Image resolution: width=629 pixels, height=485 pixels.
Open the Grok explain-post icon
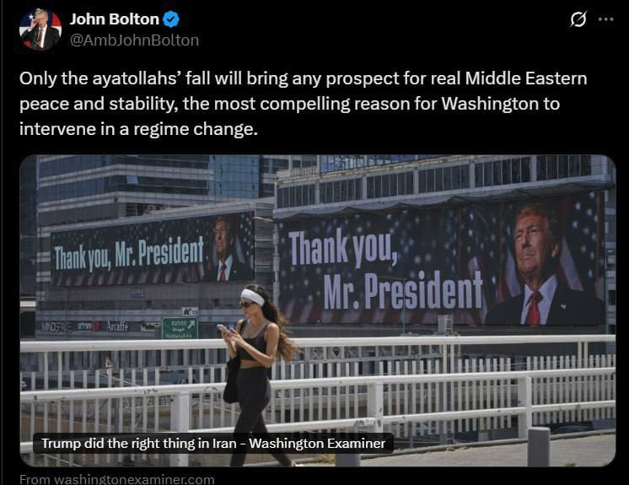(578, 19)
